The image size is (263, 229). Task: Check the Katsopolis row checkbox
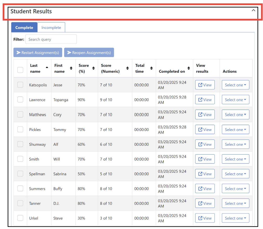(20, 85)
